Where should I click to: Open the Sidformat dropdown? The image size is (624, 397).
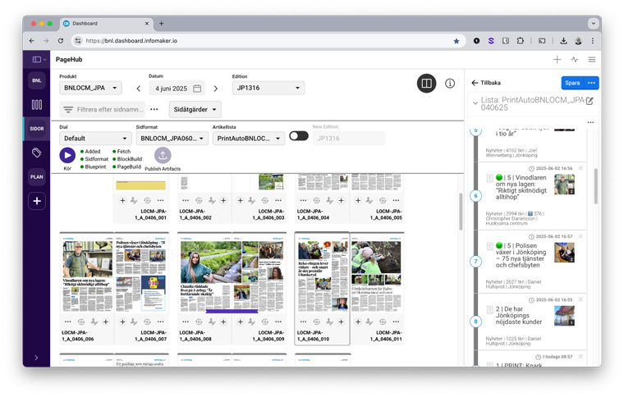[172, 139]
